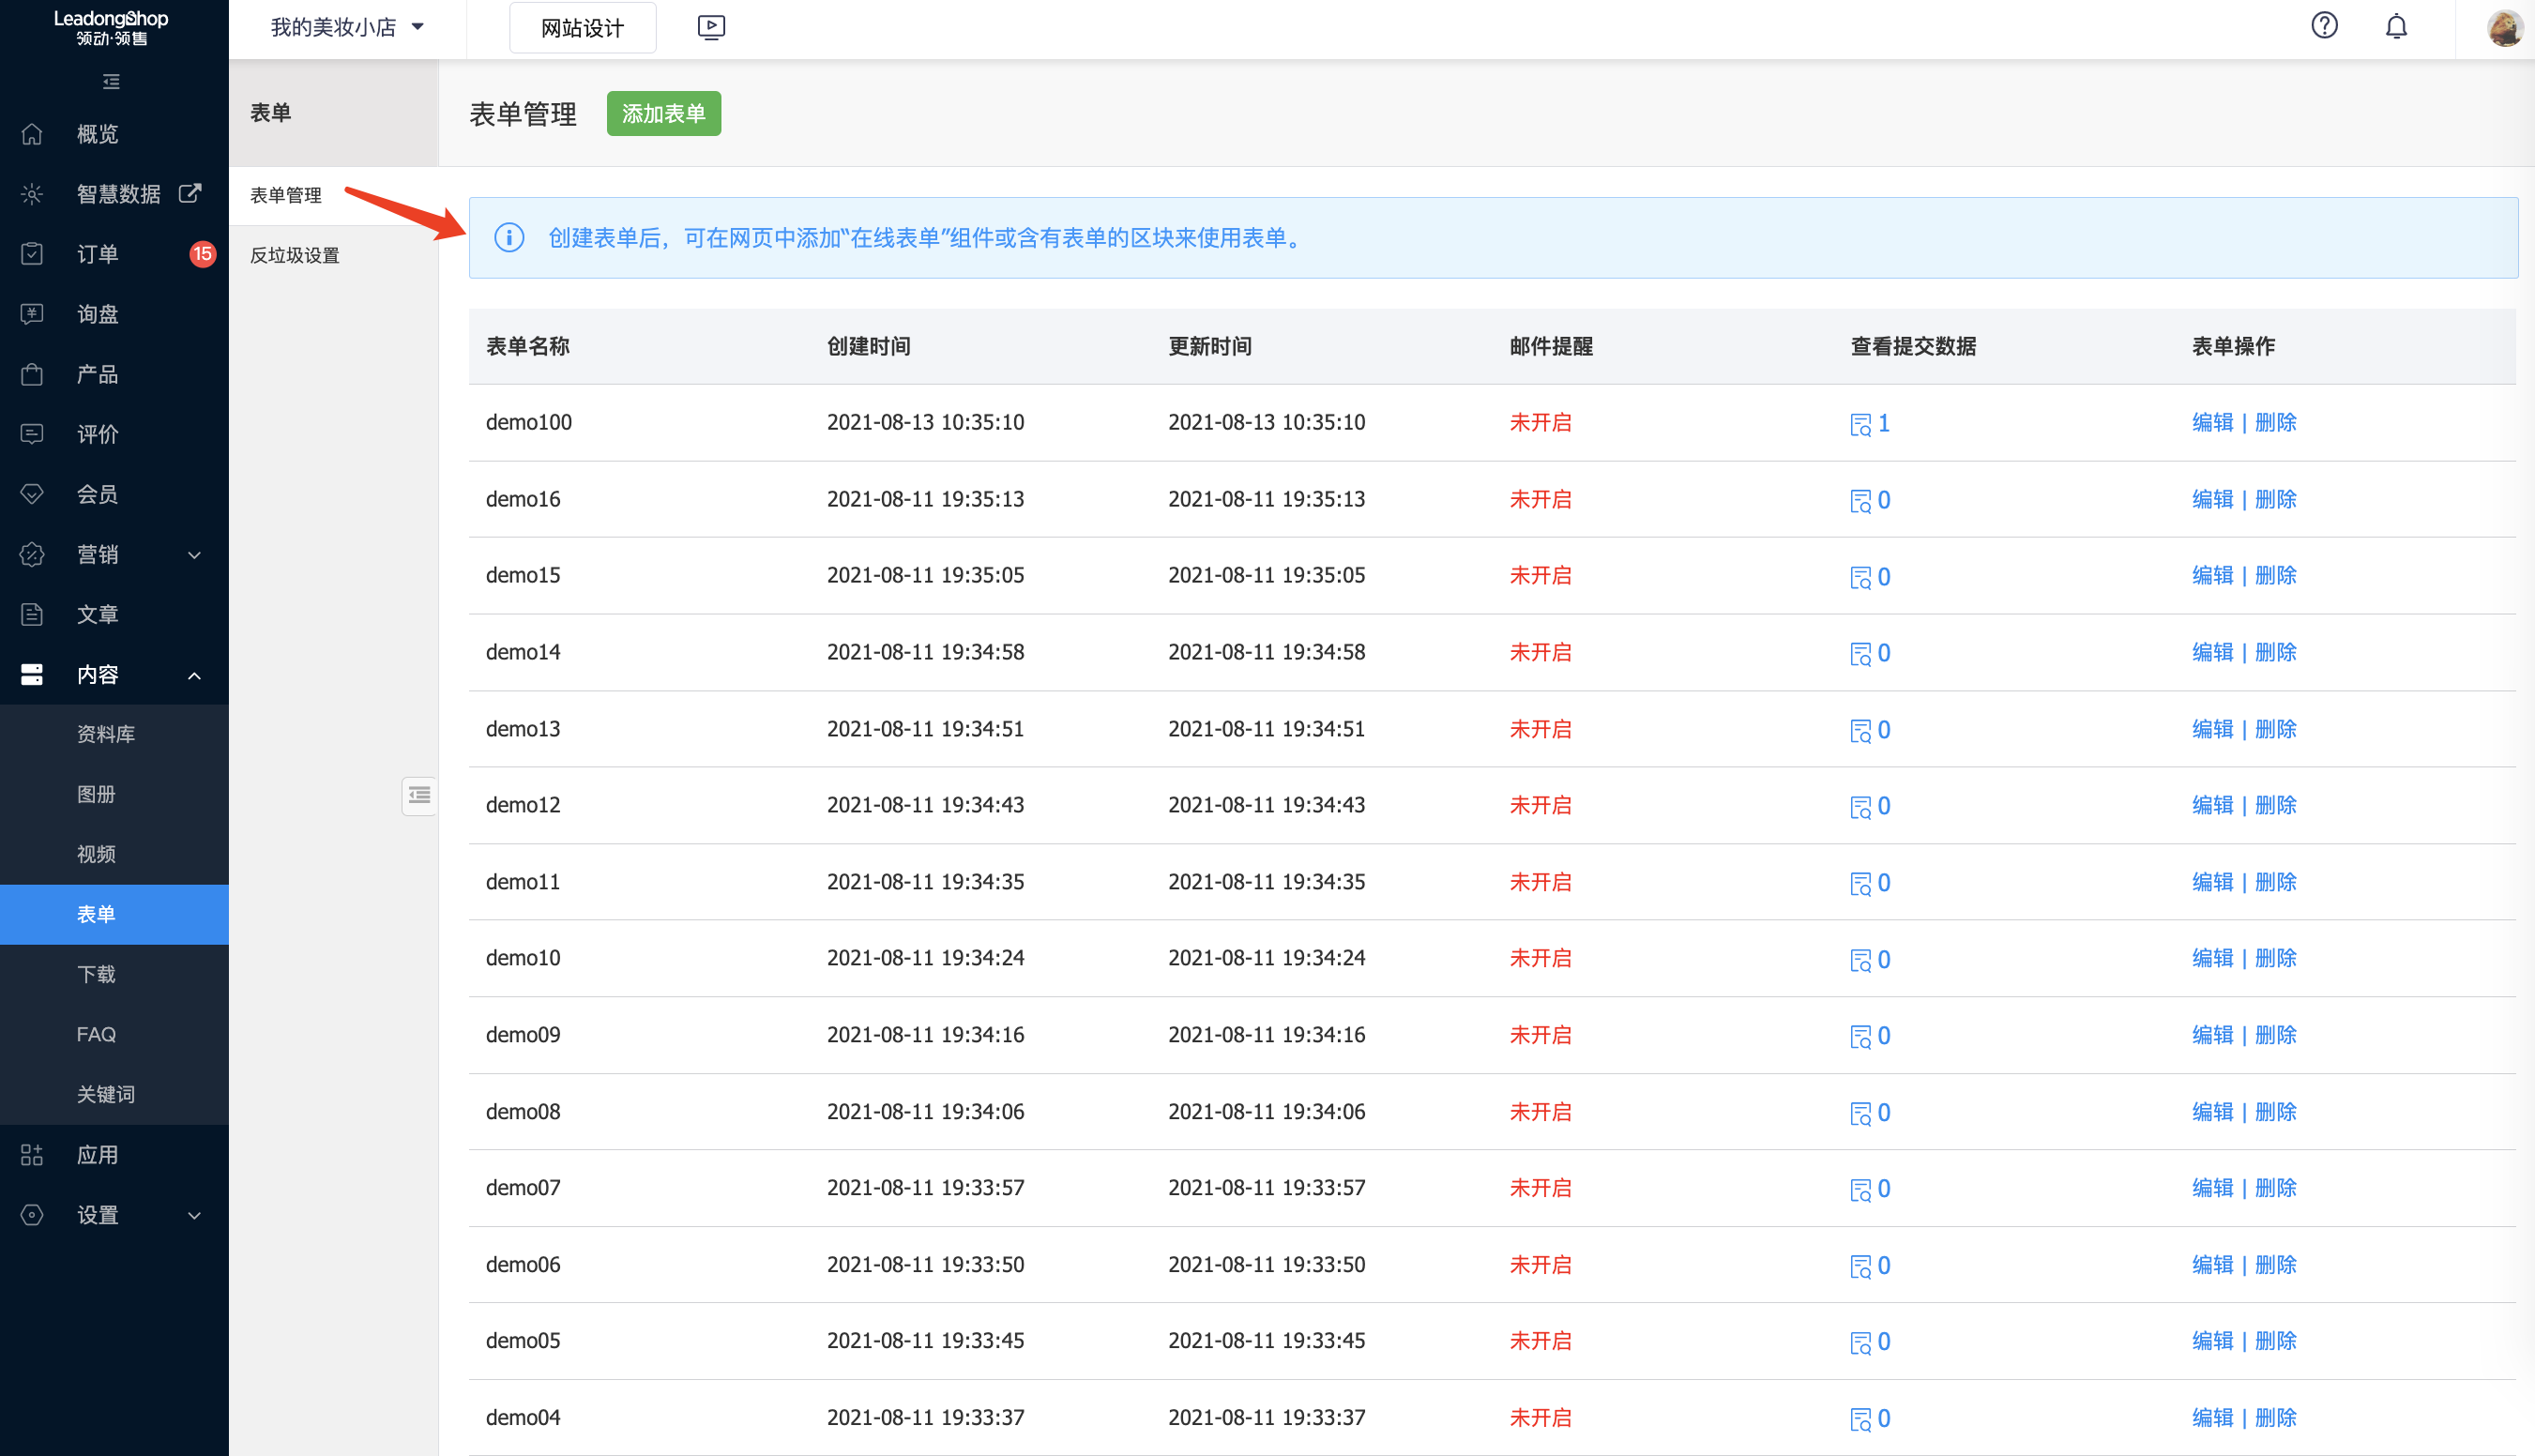Screen dimensions: 2535x1456
Task: Open the 产品 products icon
Action: [x=31, y=374]
